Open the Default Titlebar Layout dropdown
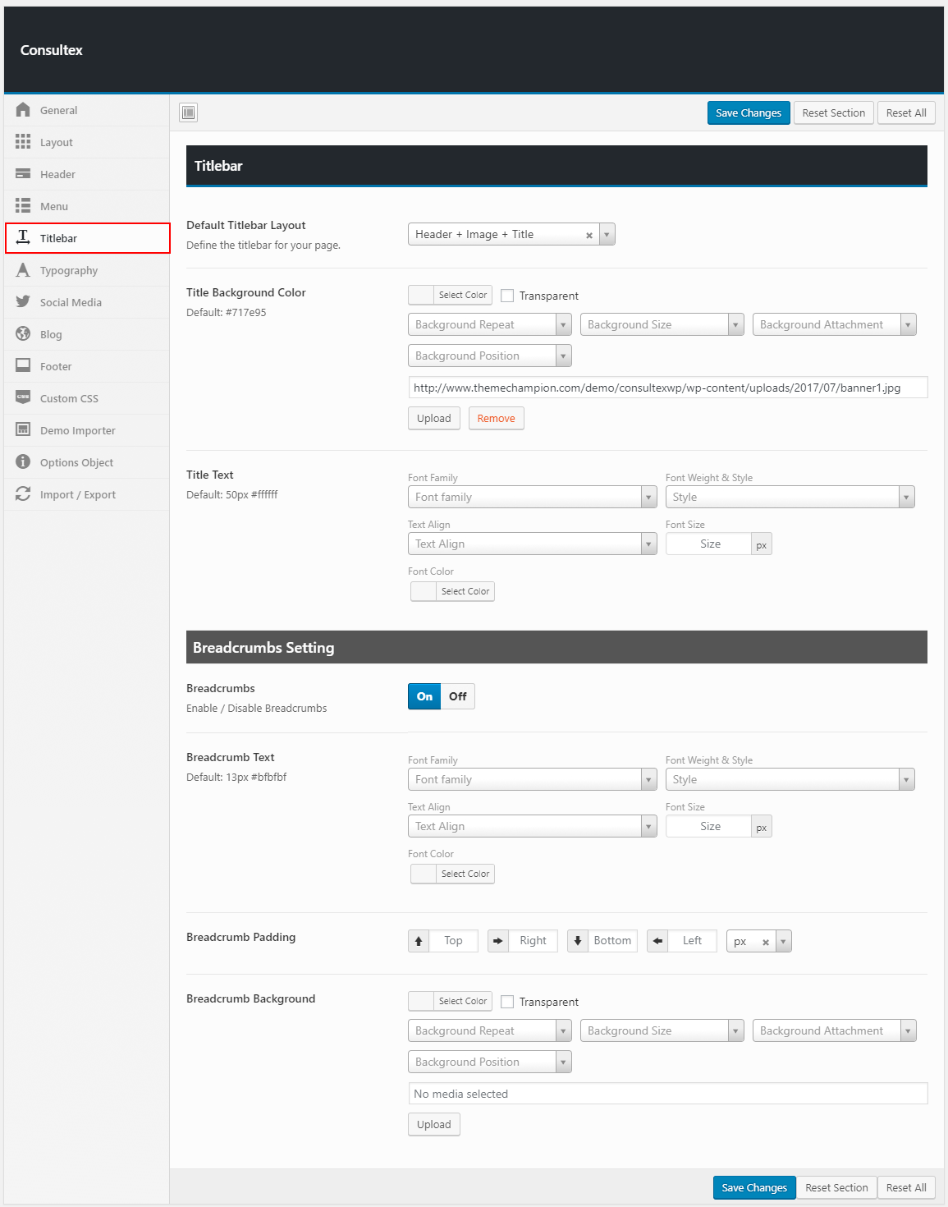This screenshot has height=1207, width=948. [x=511, y=235]
